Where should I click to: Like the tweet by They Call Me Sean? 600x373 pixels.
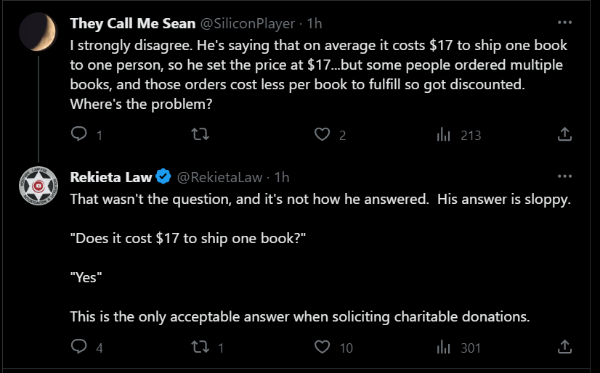coord(322,134)
